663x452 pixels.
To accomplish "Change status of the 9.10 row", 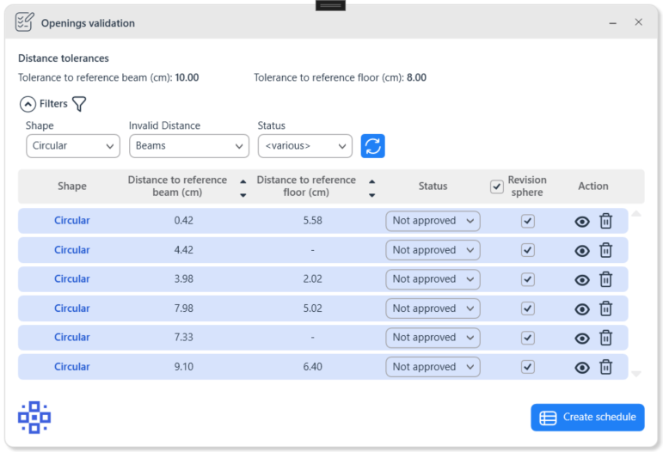I will 433,367.
